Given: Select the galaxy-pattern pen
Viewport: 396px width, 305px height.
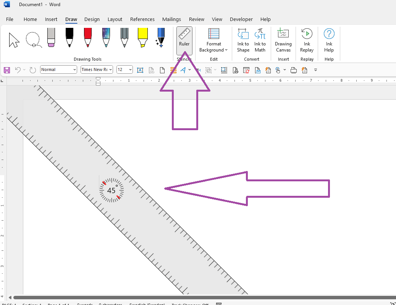Looking at the screenshot, I should 106,37.
